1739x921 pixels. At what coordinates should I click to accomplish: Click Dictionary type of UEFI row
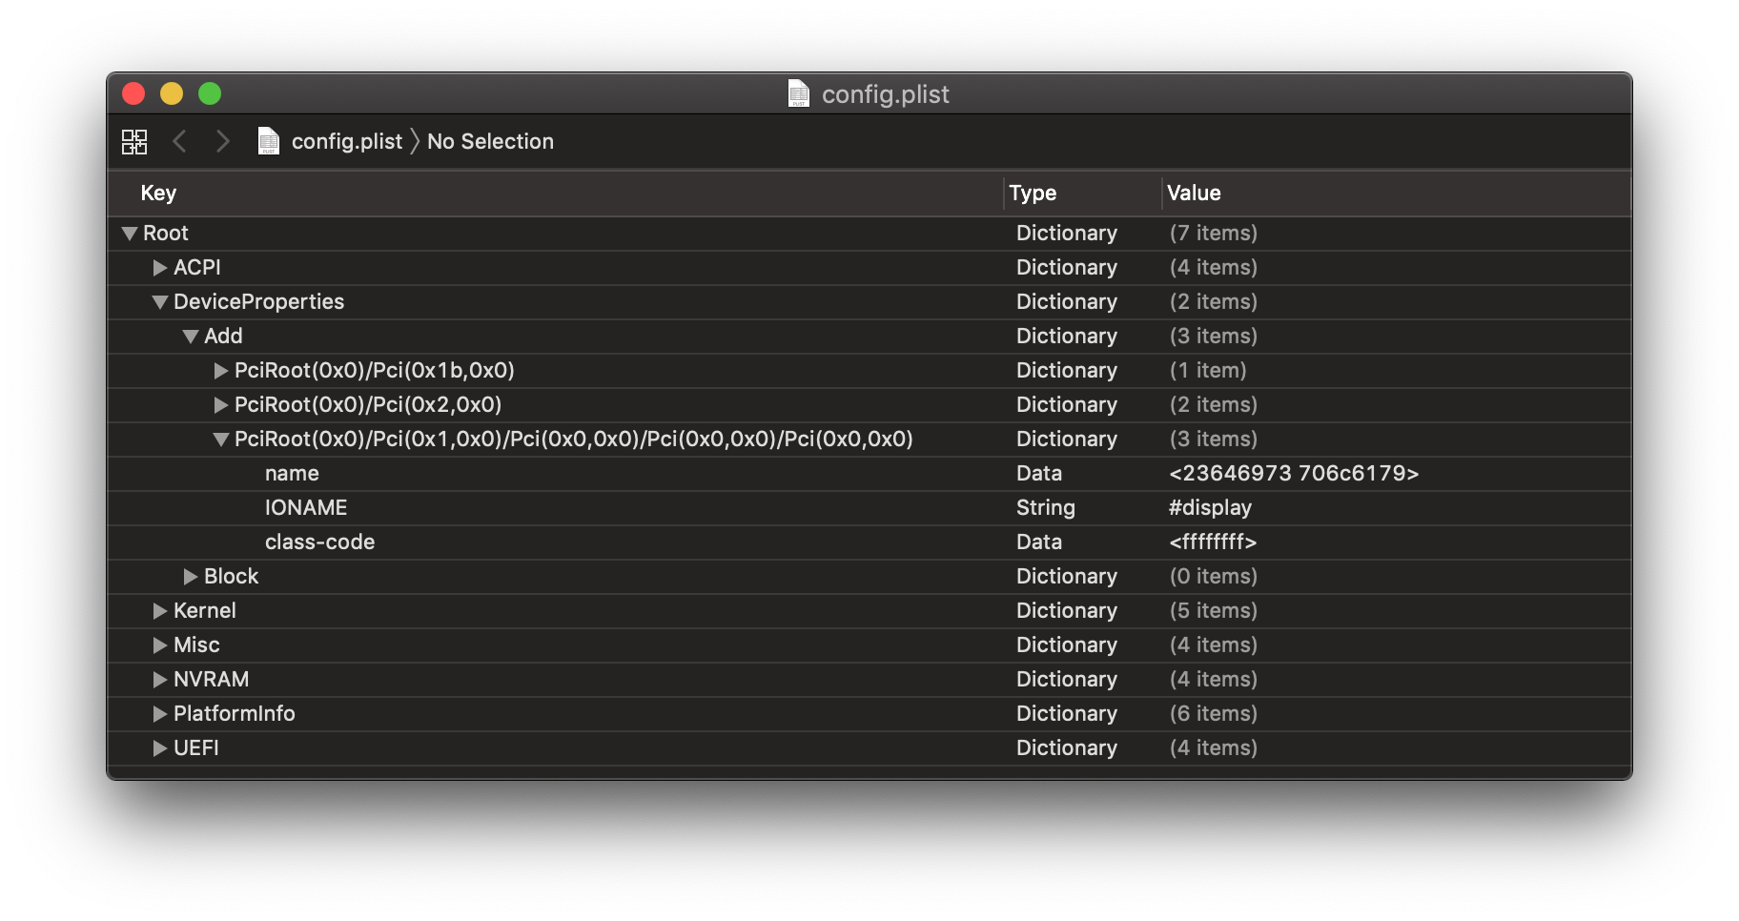1067,748
